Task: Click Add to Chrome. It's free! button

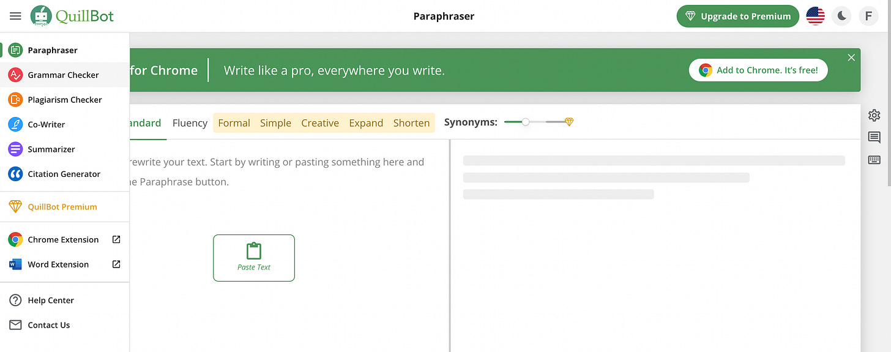Action: tap(758, 70)
